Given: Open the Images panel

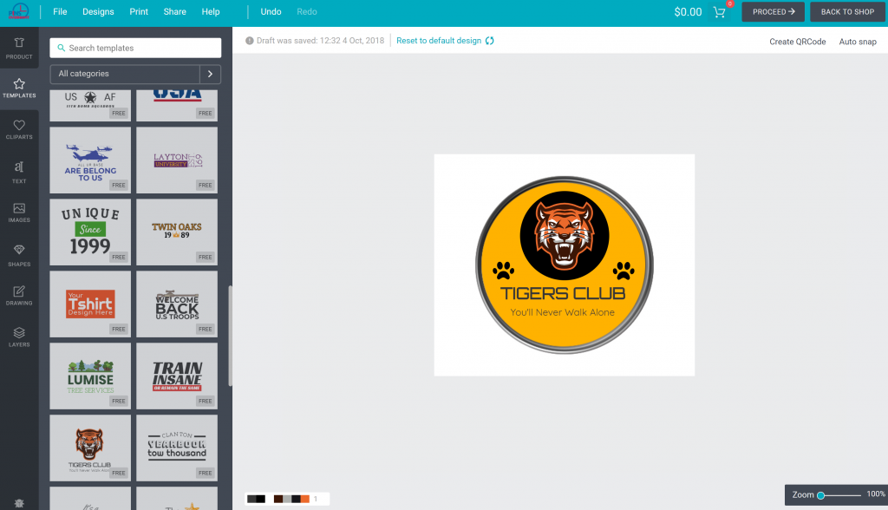Looking at the screenshot, I should (x=19, y=212).
